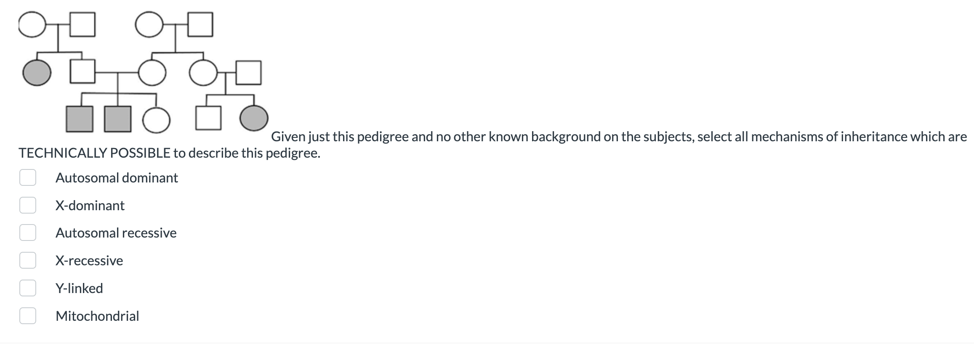Click the second shaded square in generation III

(118, 119)
